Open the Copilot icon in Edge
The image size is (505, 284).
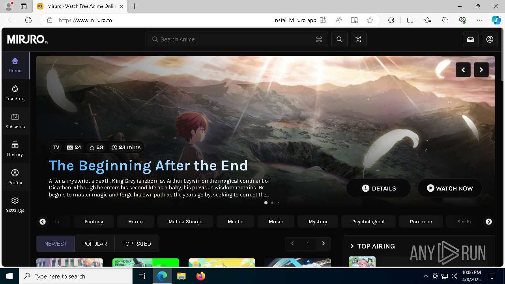(x=496, y=20)
